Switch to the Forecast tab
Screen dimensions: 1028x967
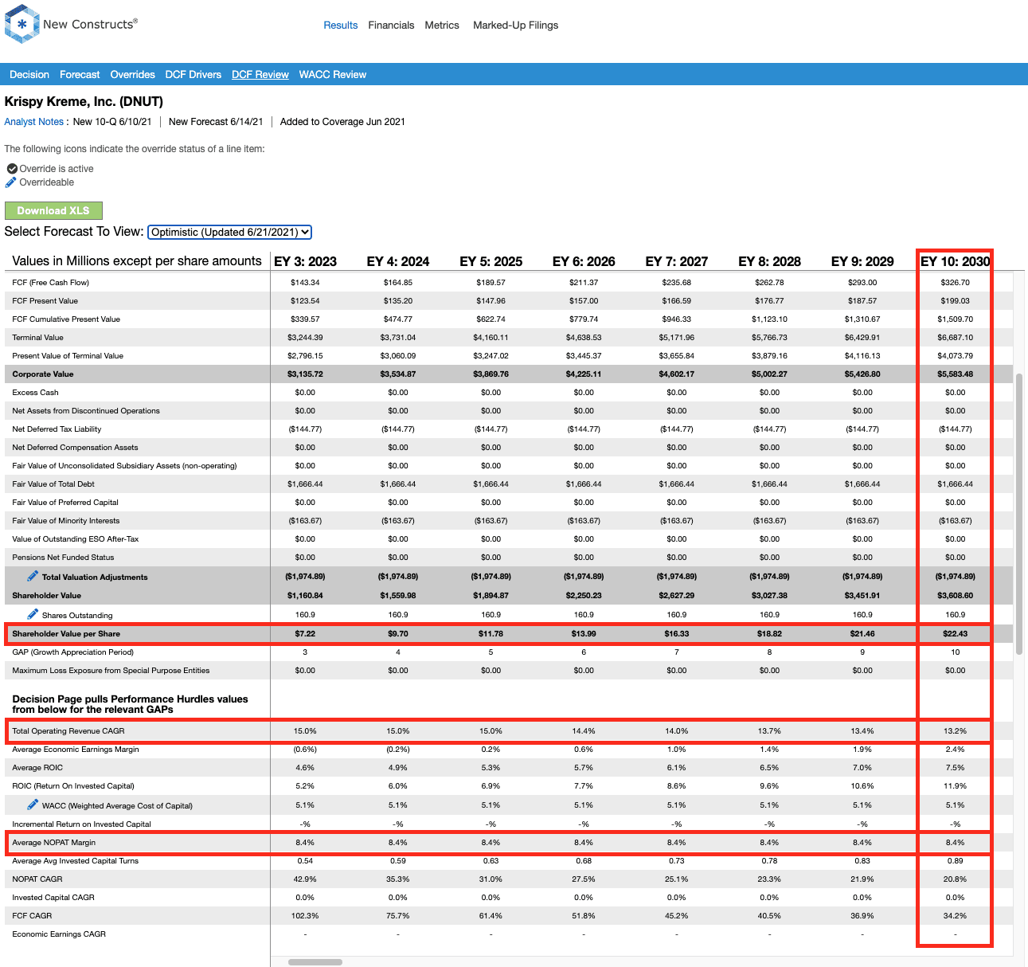(80, 75)
